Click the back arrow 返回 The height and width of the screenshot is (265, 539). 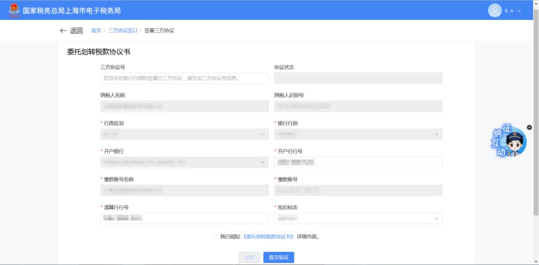coord(71,30)
